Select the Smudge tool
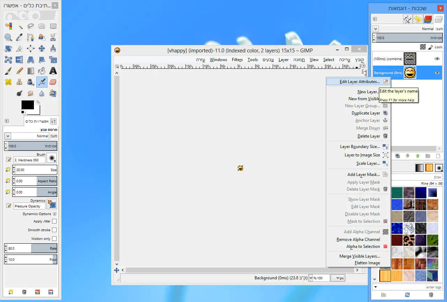 pyautogui.click(x=31, y=93)
